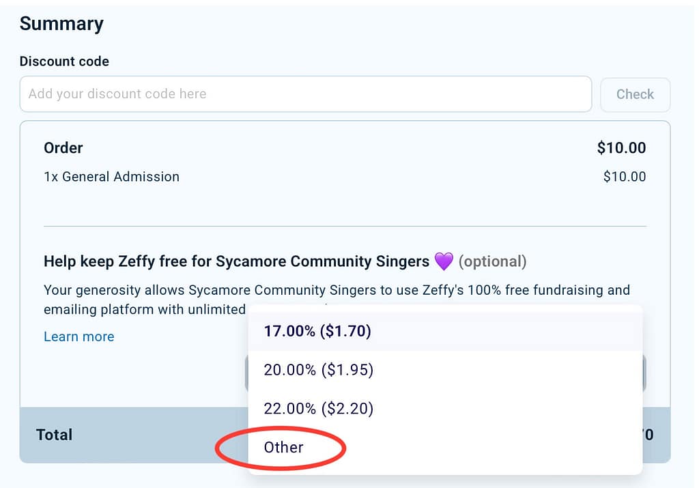The image size is (699, 488).
Task: Click the Help keep Zeffy free heading
Action: [x=236, y=261]
